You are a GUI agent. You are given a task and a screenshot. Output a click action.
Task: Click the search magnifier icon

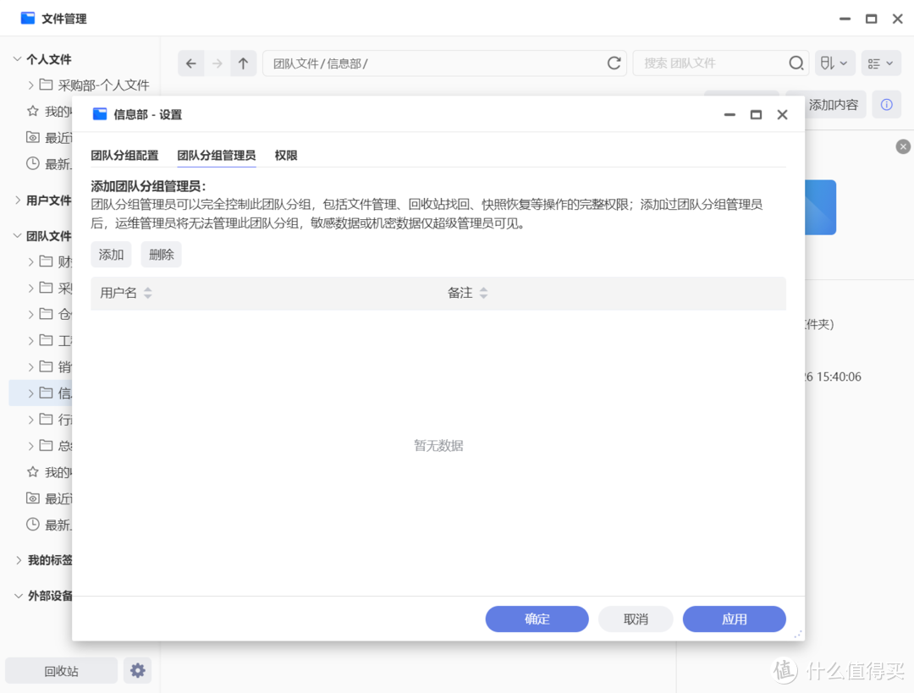[x=796, y=63]
